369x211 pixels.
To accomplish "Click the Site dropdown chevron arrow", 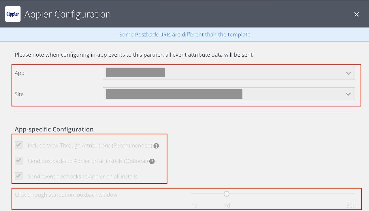I will click(348, 94).
